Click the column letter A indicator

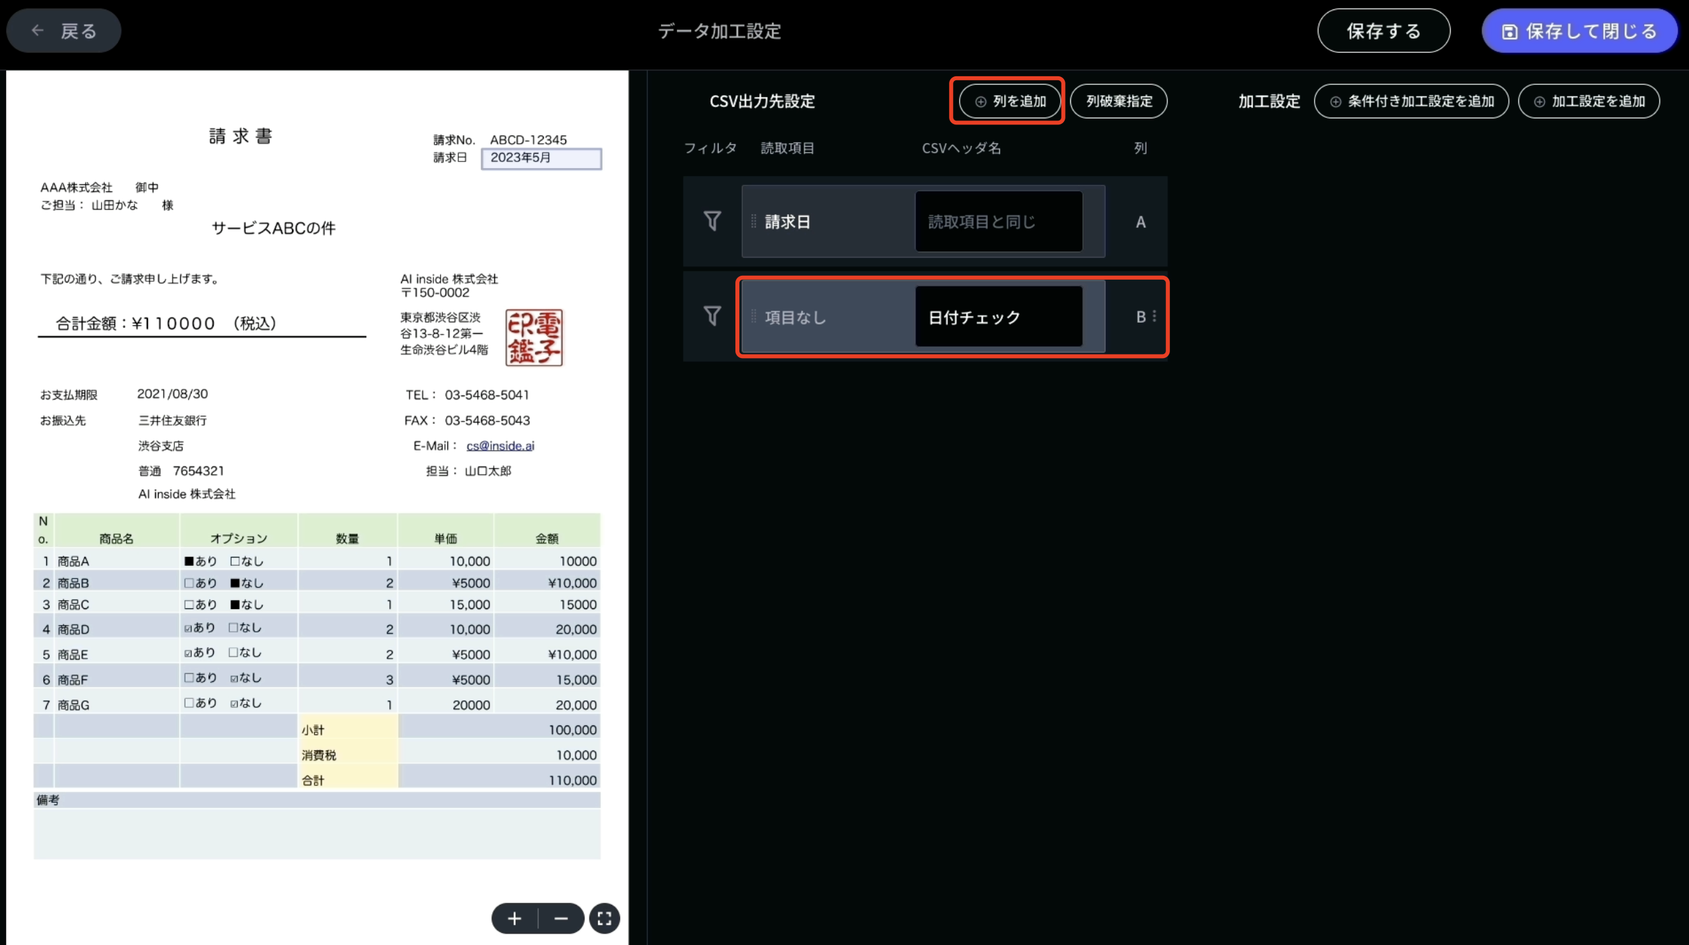point(1140,221)
